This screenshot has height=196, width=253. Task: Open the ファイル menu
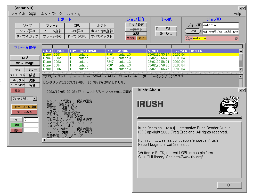click(18, 14)
